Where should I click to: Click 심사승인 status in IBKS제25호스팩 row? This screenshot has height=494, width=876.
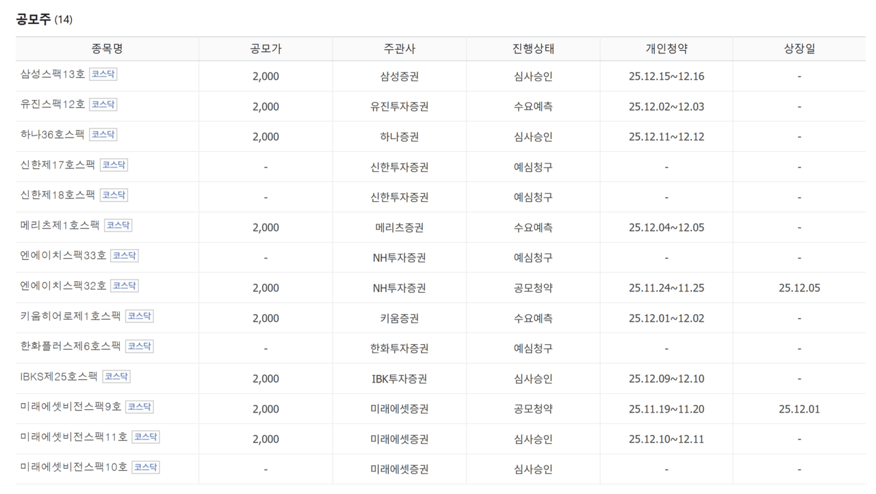click(533, 378)
